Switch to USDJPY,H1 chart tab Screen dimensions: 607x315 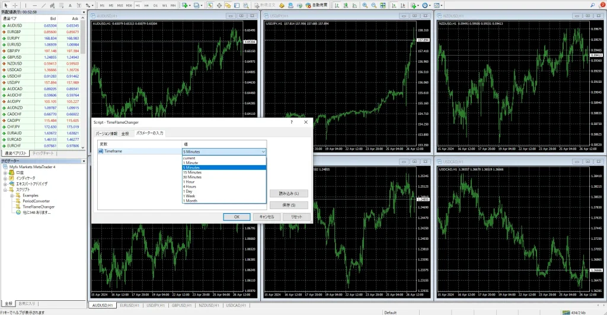[156, 306]
